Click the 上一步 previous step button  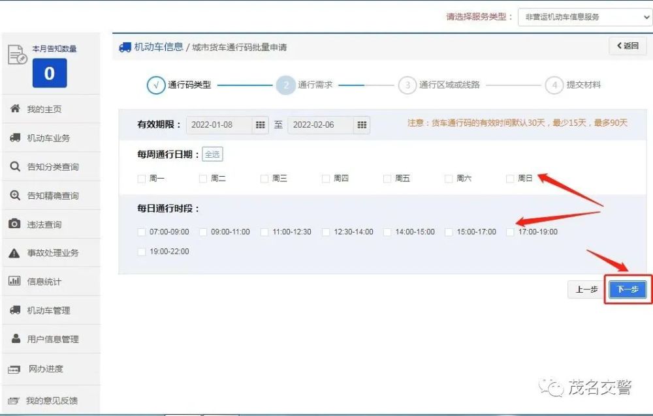586,290
